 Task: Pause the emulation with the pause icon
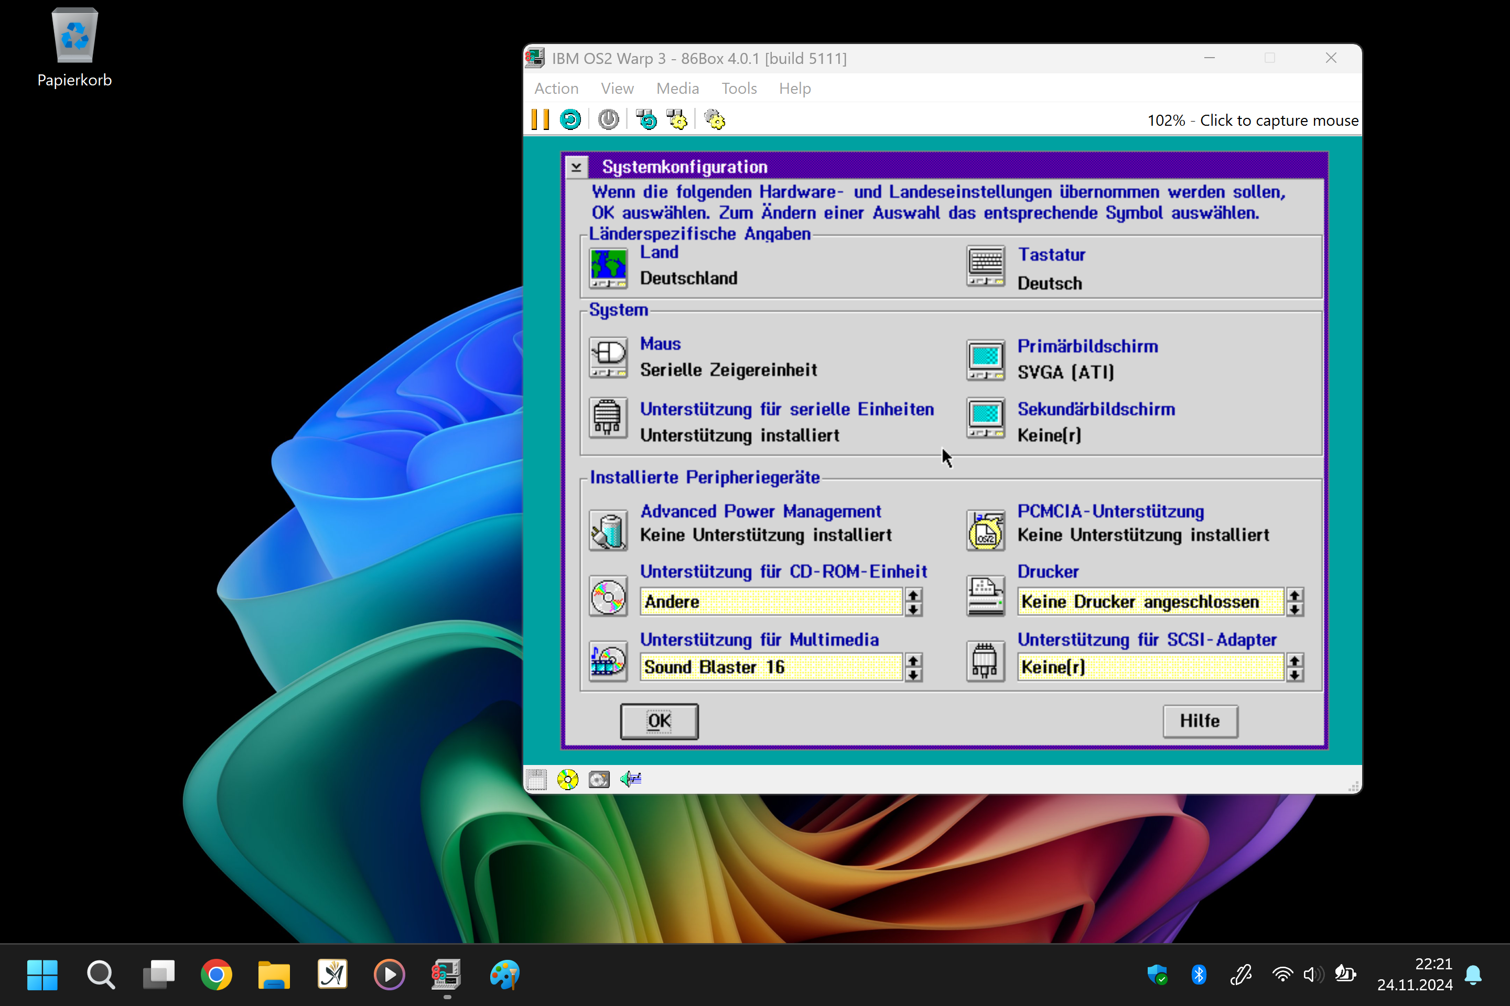click(x=540, y=120)
